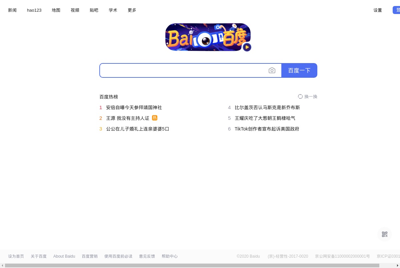Click the scrollbar left arrow
The image size is (400, 268).
2,266
